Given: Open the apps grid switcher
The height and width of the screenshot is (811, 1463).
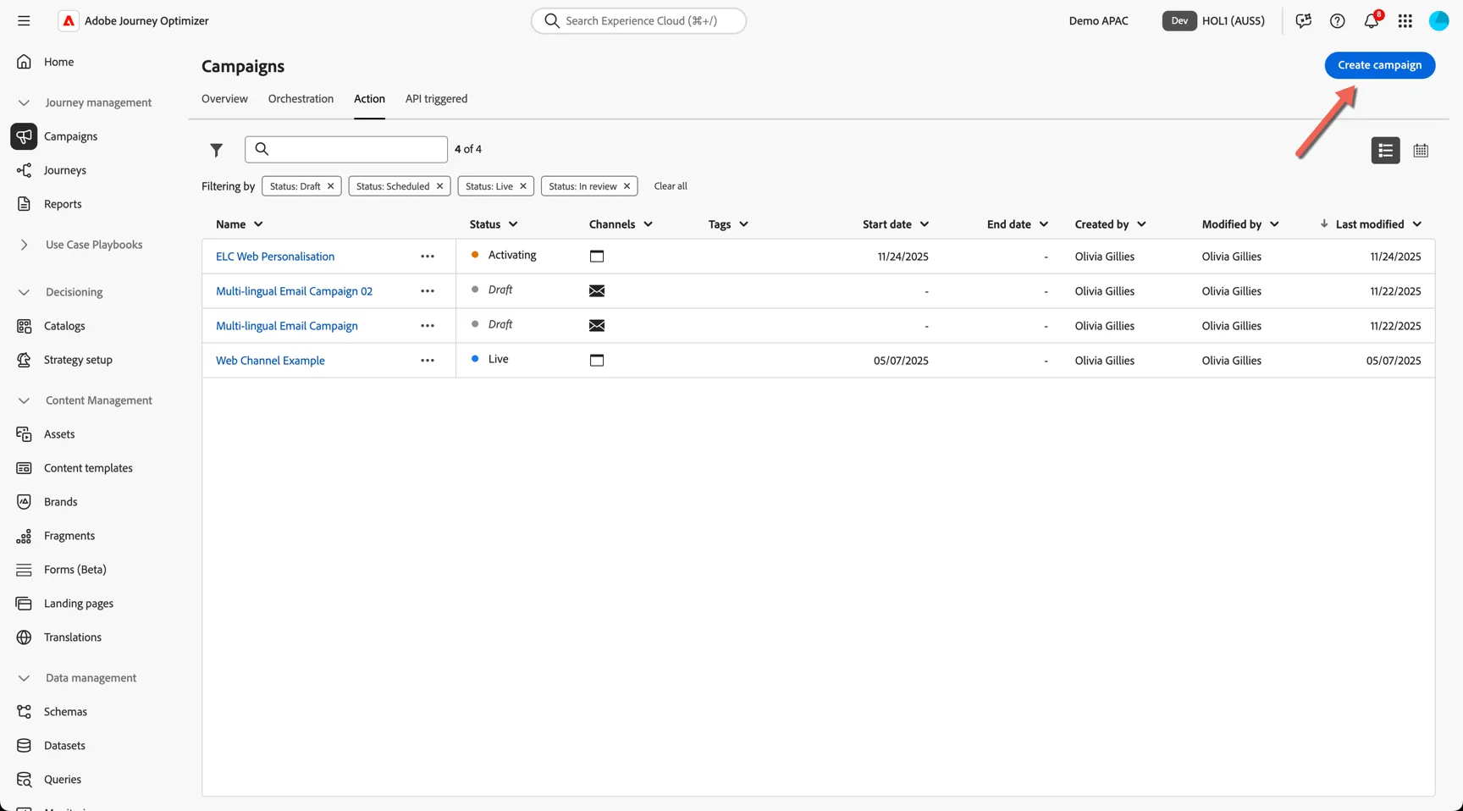Looking at the screenshot, I should click(1405, 20).
